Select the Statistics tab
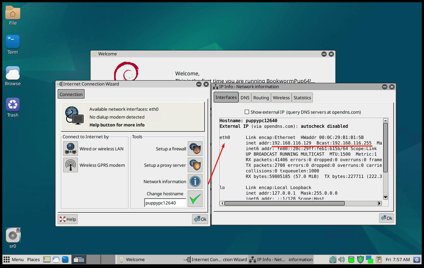Screen dimensions: 424x268 click(302, 98)
